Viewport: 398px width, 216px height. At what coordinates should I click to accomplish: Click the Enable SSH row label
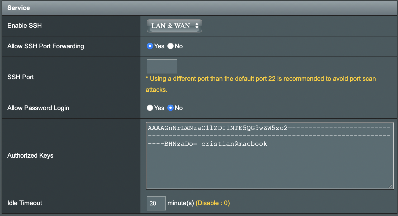[25, 26]
